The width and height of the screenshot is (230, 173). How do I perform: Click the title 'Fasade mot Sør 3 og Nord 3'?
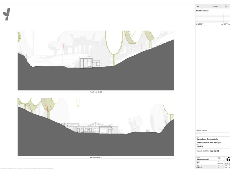[x=208, y=151]
